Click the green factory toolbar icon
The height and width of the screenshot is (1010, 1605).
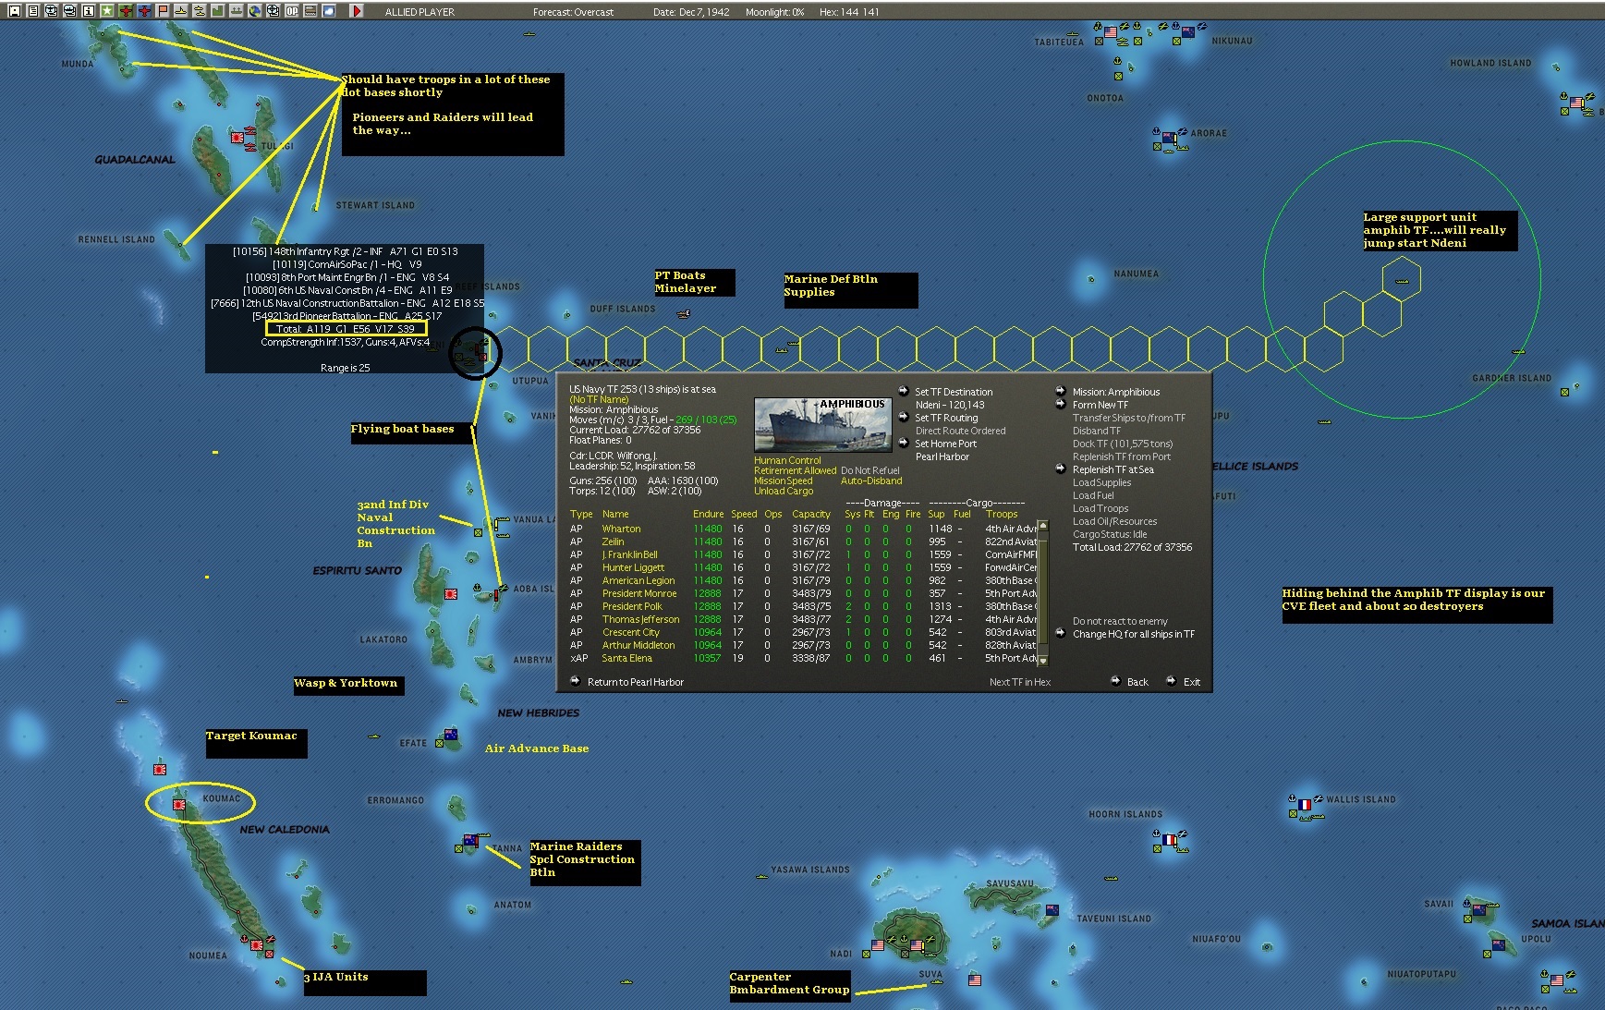click(217, 11)
